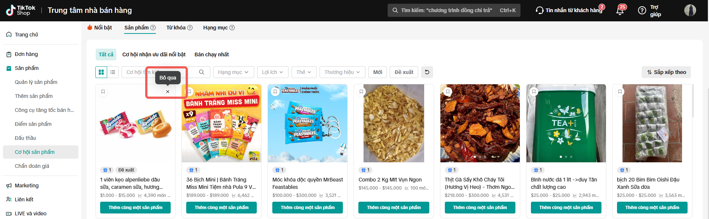Screen dimensions: 709x219
Task: Select the Bán chạy nhất tab
Action: coord(212,54)
